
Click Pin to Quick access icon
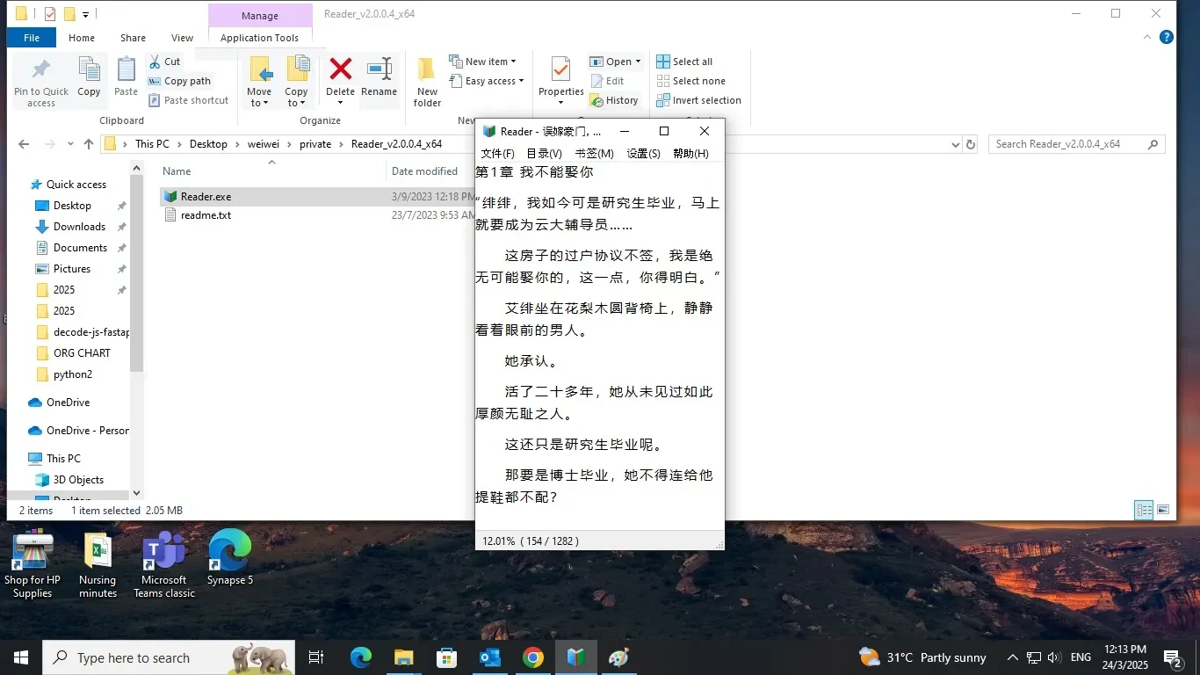(40, 69)
